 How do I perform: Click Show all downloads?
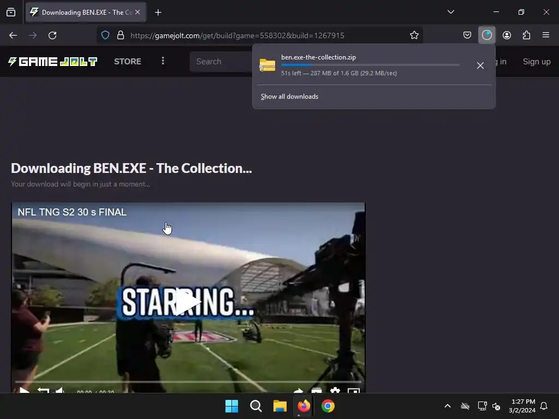click(289, 97)
